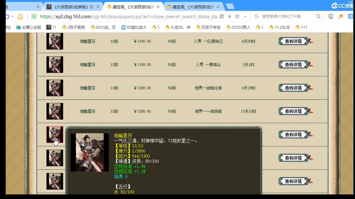The image size is (355, 199).
Task: Click 水 82/100 in the tooltip
Action: click(x=124, y=192)
